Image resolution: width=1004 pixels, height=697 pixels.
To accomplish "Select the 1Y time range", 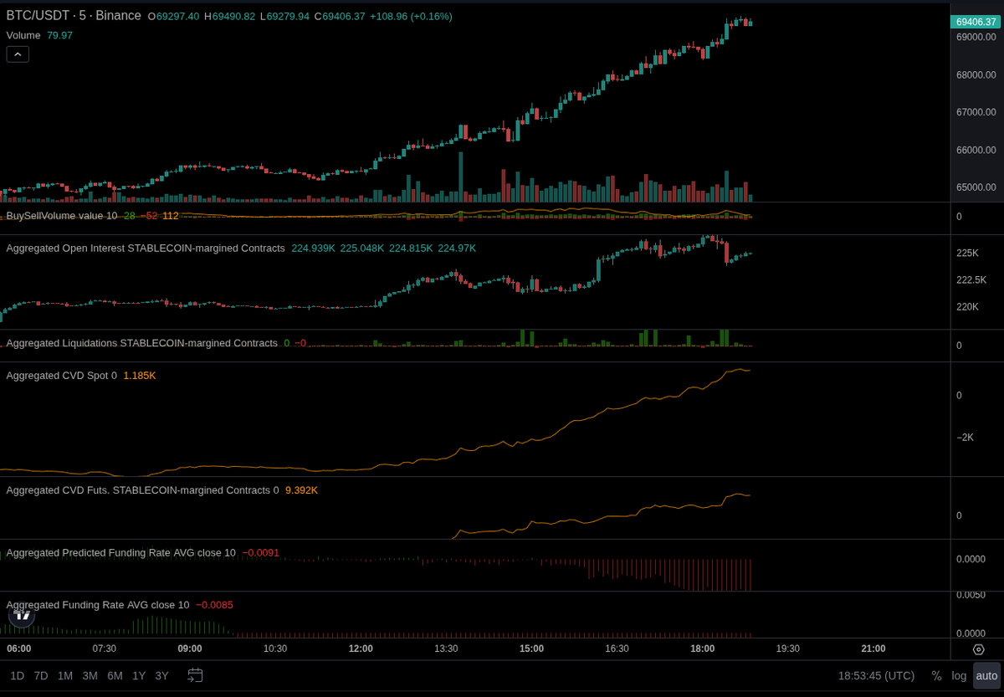I will point(139,676).
